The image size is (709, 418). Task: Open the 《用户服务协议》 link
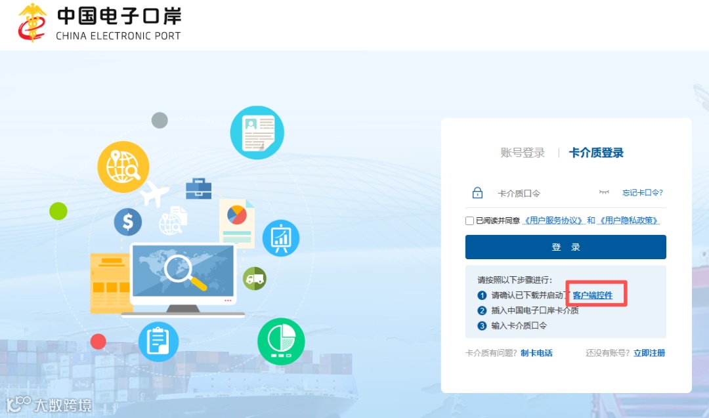pyautogui.click(x=553, y=220)
